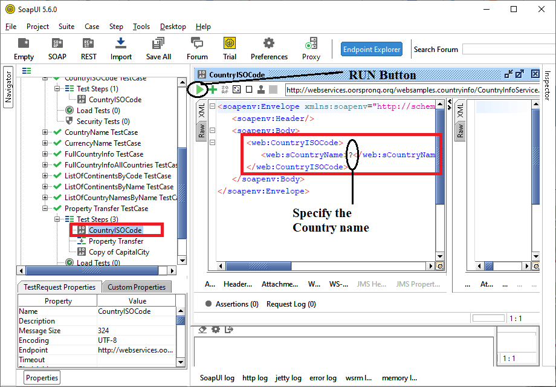Click the Search Forum input field
The height and width of the screenshot is (387, 556).
coord(509,50)
